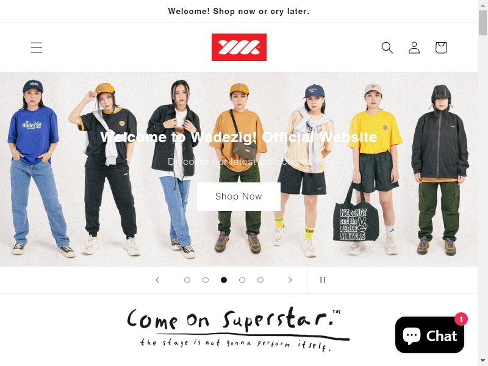Viewport: 488px width, 366px height.
Task: Open the shopping cart icon
Action: coord(441,48)
